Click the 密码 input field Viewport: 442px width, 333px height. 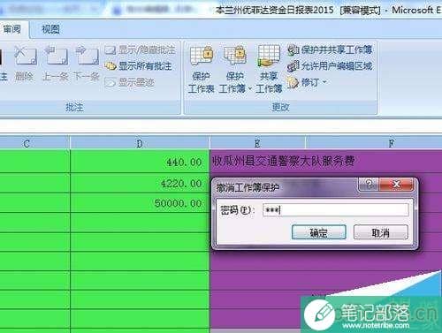[335, 210]
